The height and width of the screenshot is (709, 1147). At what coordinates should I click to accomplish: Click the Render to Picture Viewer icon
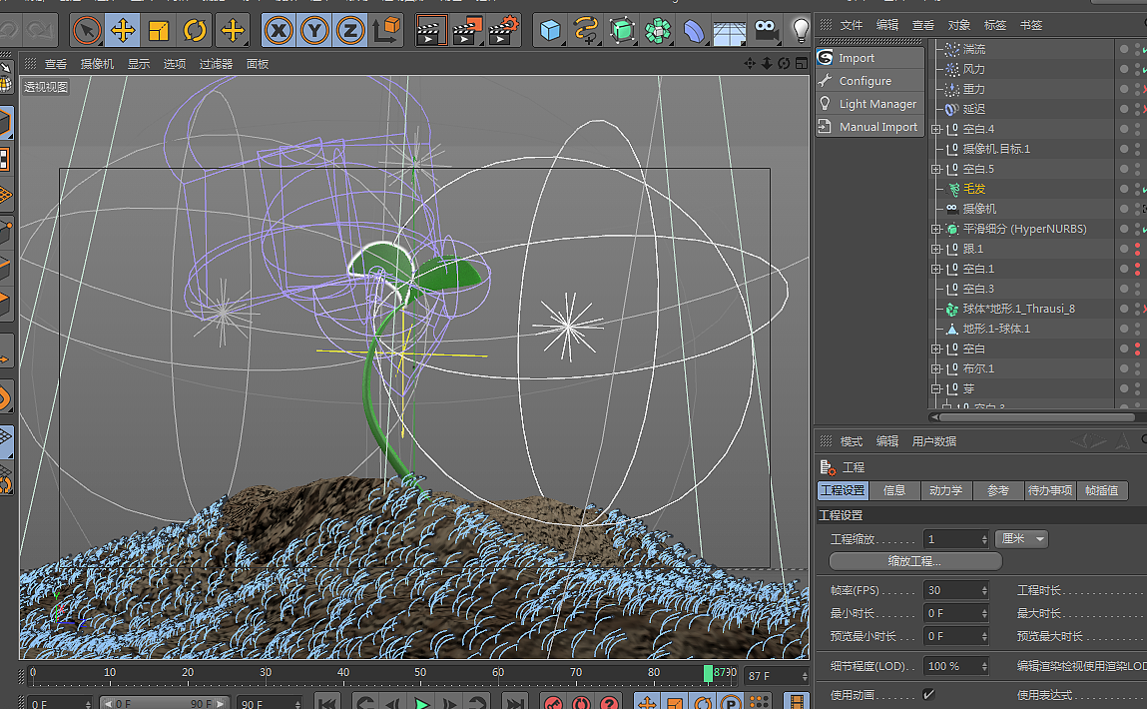point(467,31)
